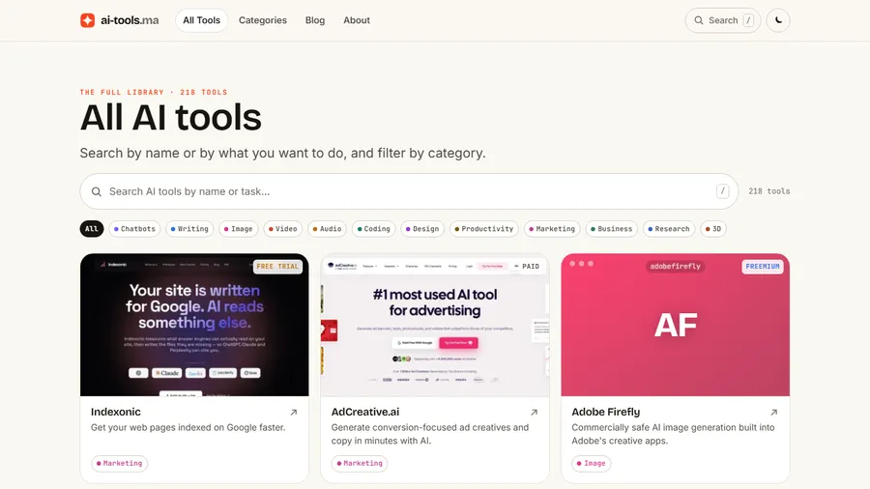Click the ai-tools.ma logo icon
The width and height of the screenshot is (870, 489).
pyautogui.click(x=87, y=20)
